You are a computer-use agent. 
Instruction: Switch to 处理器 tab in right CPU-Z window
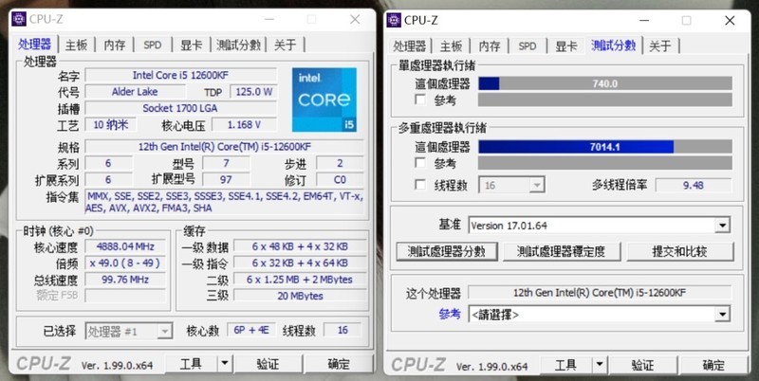click(x=410, y=45)
